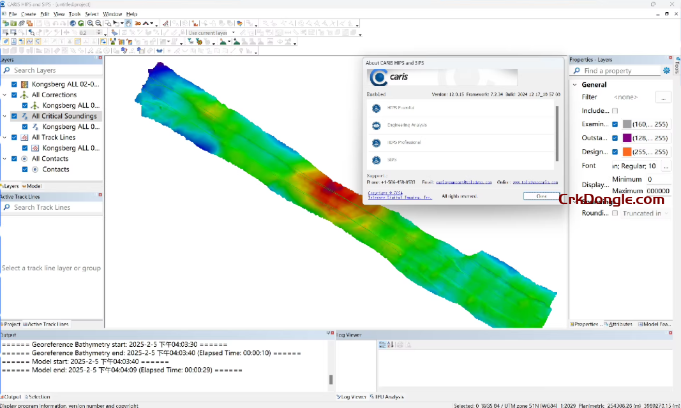Select the Pan tool on the toolbar
The image size is (681, 408).
(128, 24)
